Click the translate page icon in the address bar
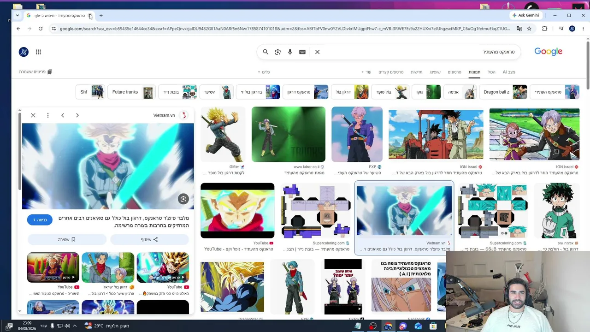590x332 pixels. click(519, 29)
